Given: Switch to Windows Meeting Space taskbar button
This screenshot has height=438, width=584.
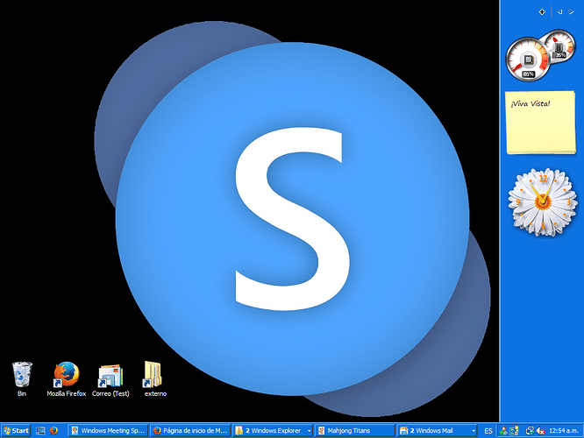Looking at the screenshot, I should pos(108,431).
